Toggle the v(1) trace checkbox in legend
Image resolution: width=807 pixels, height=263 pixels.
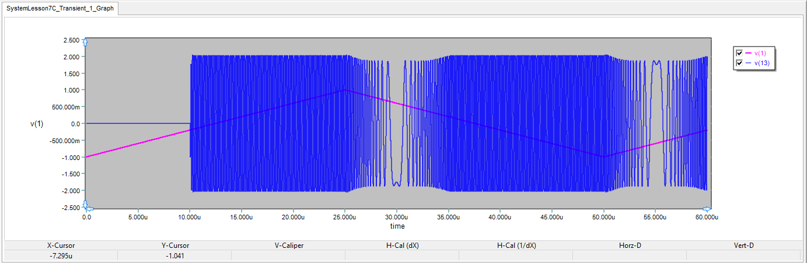(x=740, y=53)
